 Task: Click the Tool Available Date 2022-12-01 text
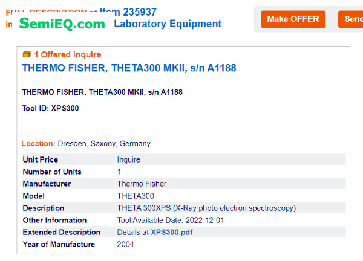pos(171,220)
